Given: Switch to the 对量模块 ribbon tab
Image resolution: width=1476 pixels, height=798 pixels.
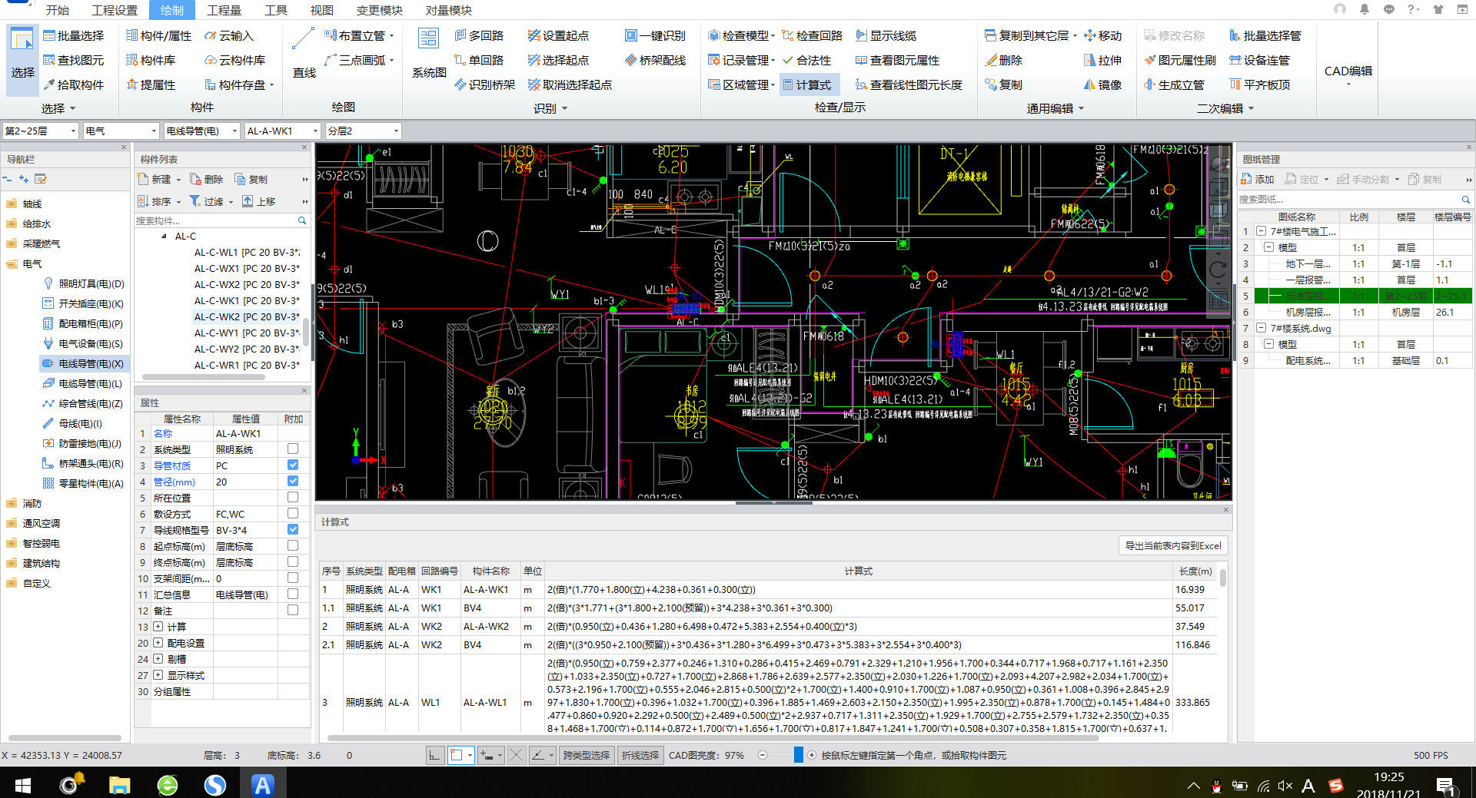Looking at the screenshot, I should click(449, 10).
